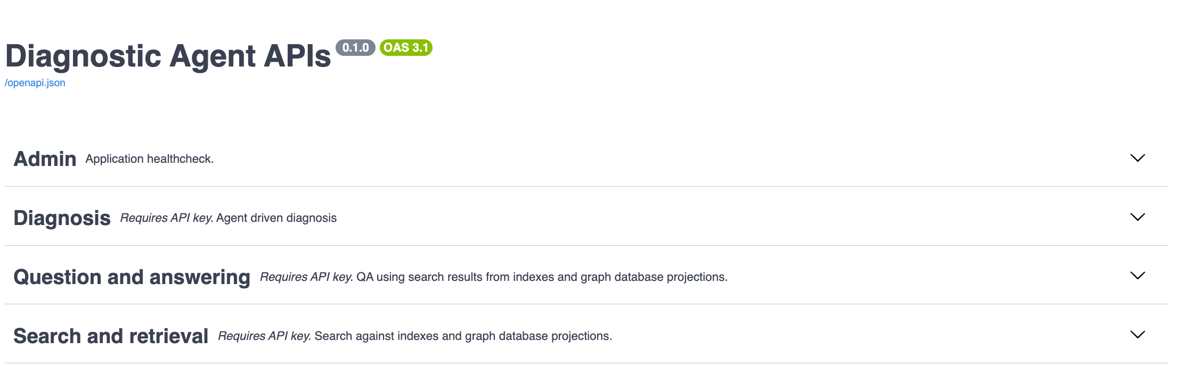Click the 0.1.0 version badge
The image size is (1190, 366).
click(356, 48)
